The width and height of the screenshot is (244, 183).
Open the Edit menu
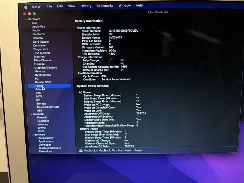[60, 6]
